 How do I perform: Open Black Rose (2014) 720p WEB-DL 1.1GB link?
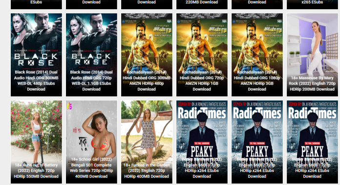[x=91, y=55]
